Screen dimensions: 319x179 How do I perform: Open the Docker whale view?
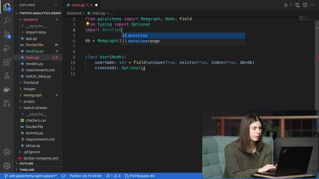7,89
